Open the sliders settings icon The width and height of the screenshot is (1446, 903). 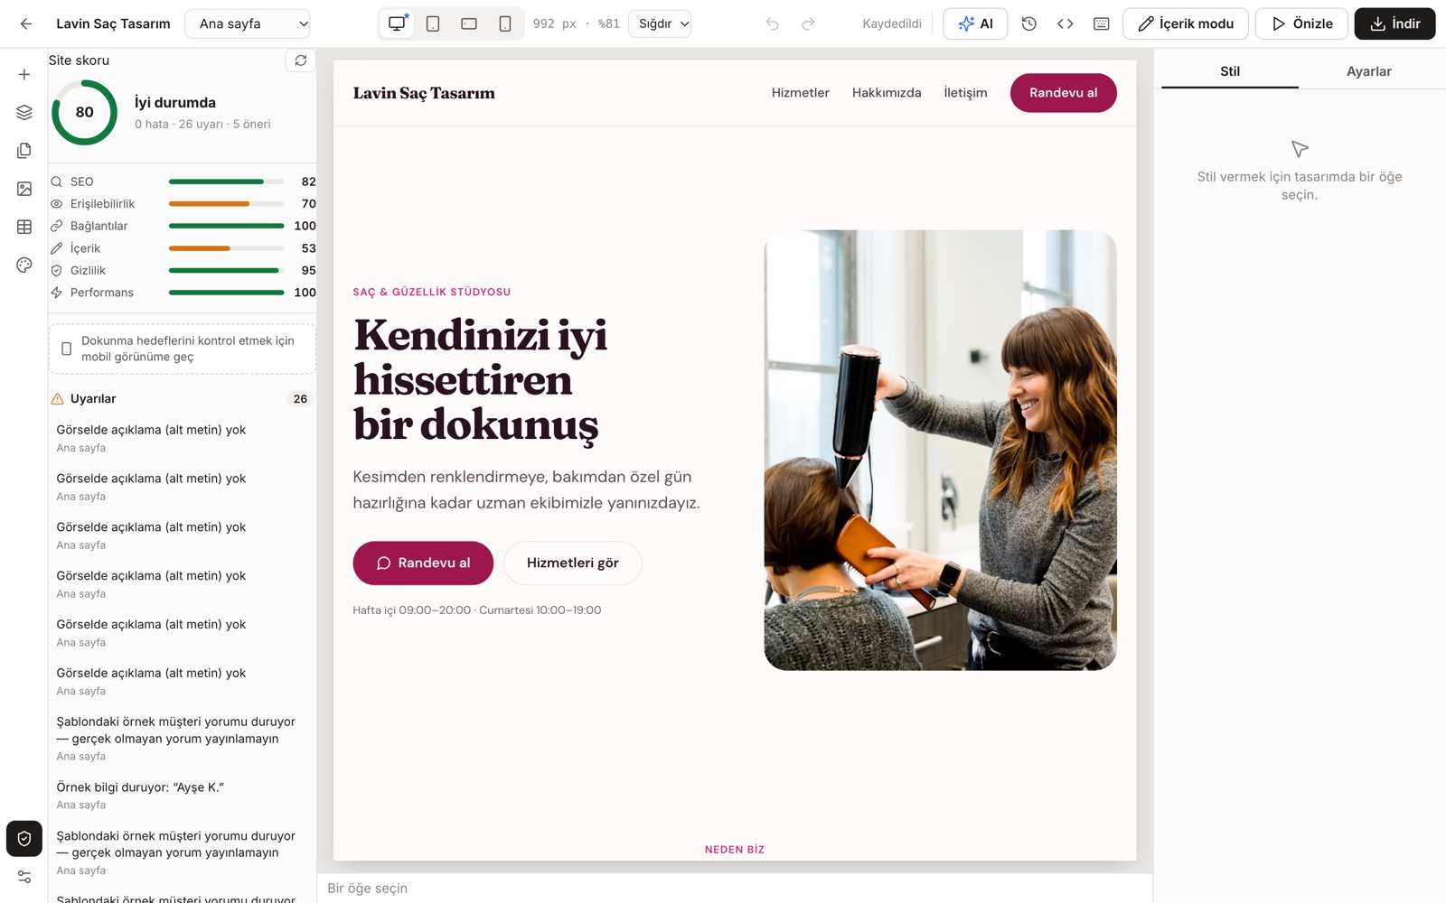(x=24, y=877)
